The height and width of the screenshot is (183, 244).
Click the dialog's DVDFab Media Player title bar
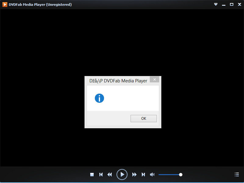pos(118,81)
